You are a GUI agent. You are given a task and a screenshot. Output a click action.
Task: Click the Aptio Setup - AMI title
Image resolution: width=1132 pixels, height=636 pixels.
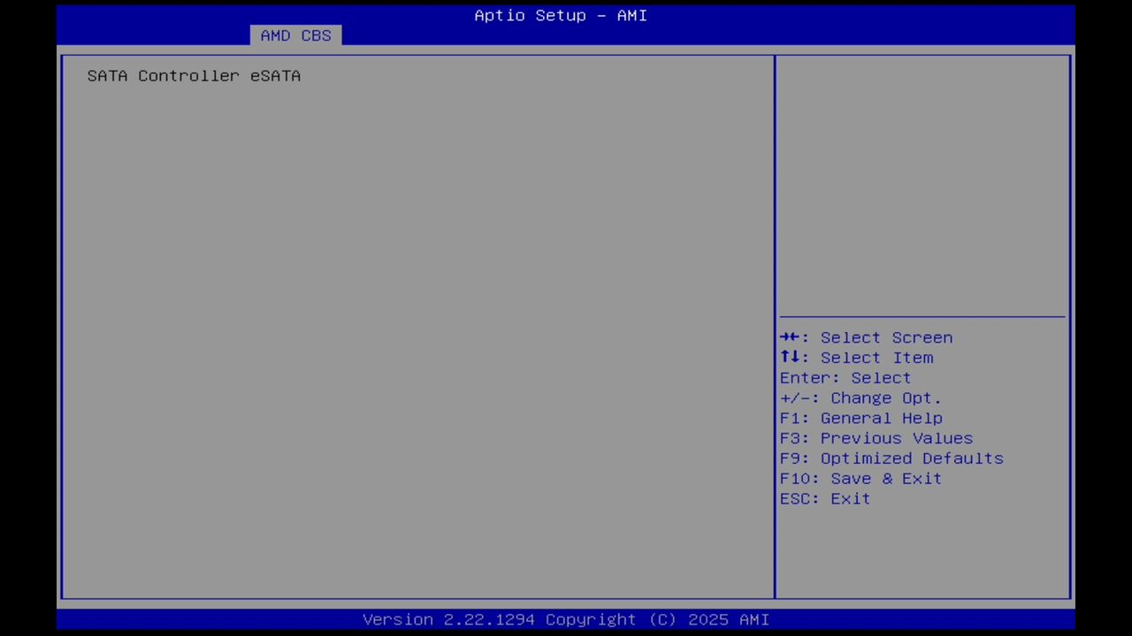[560, 15]
